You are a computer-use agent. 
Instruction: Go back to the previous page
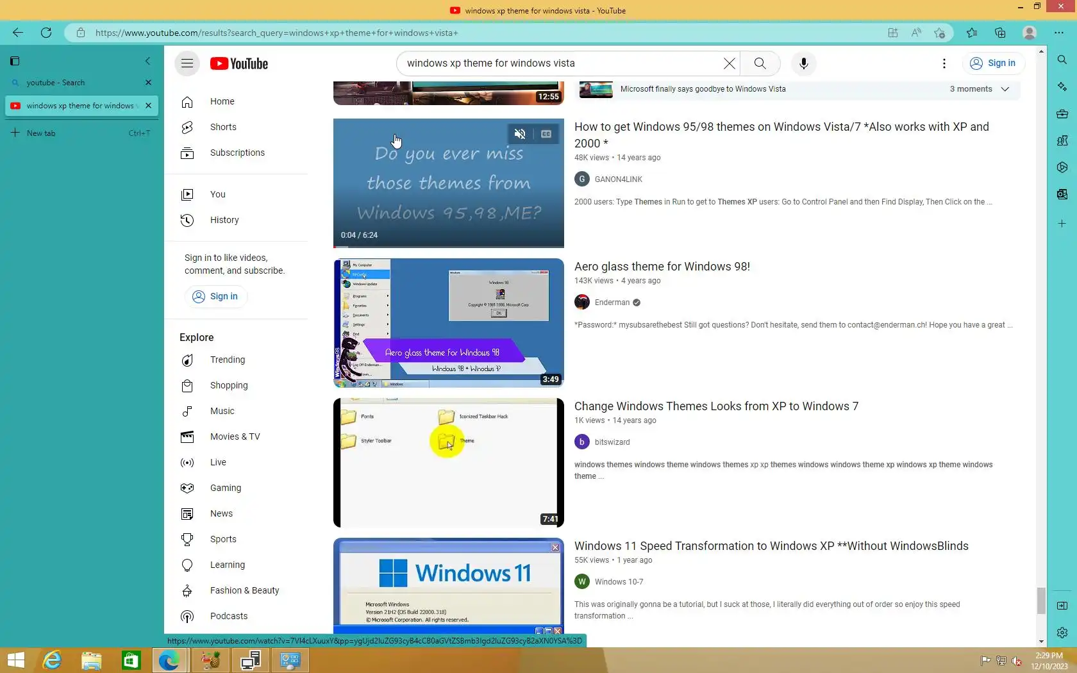click(18, 33)
